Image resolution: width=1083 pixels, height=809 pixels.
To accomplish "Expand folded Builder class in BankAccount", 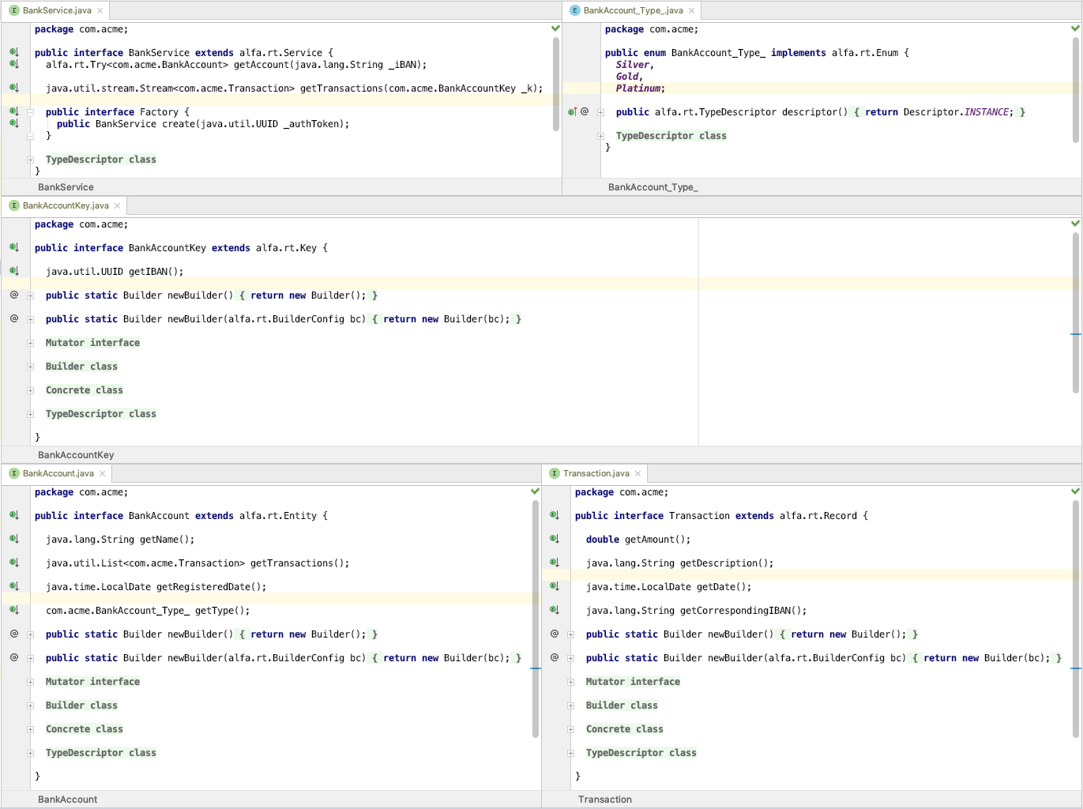I will pyautogui.click(x=30, y=706).
